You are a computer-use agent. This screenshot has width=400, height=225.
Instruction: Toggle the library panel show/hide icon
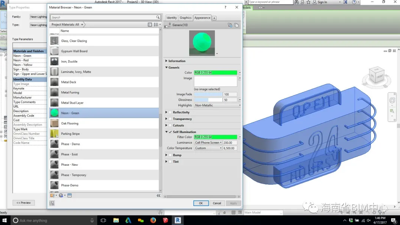[150, 25]
